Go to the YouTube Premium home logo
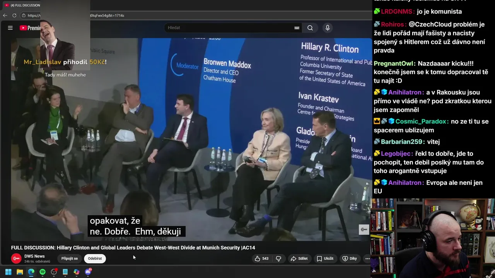Viewport: 495px width, 278px height. click(30, 28)
